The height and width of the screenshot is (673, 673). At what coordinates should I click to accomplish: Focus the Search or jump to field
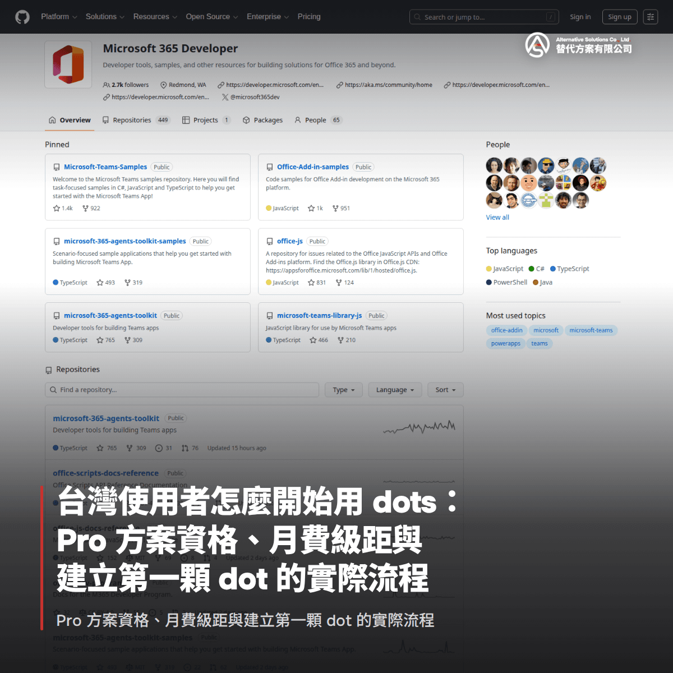click(485, 17)
